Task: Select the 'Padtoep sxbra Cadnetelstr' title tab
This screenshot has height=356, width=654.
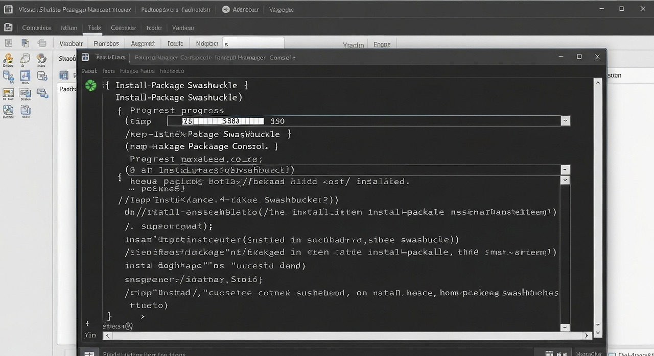Action: (175, 9)
